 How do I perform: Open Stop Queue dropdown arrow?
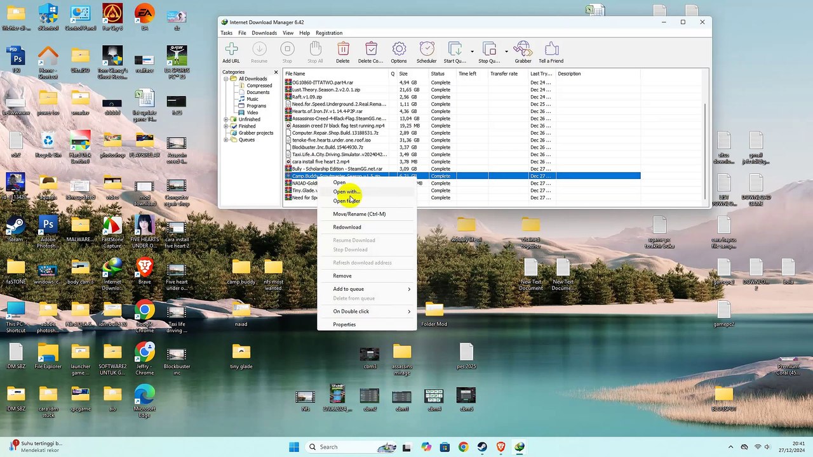coord(506,51)
